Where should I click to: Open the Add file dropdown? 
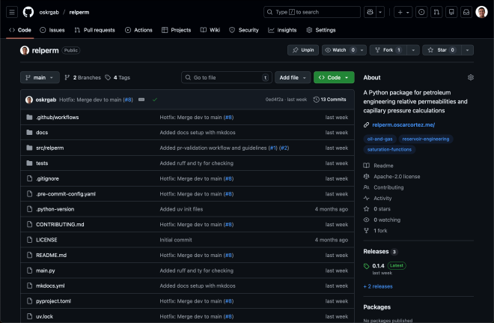click(293, 78)
